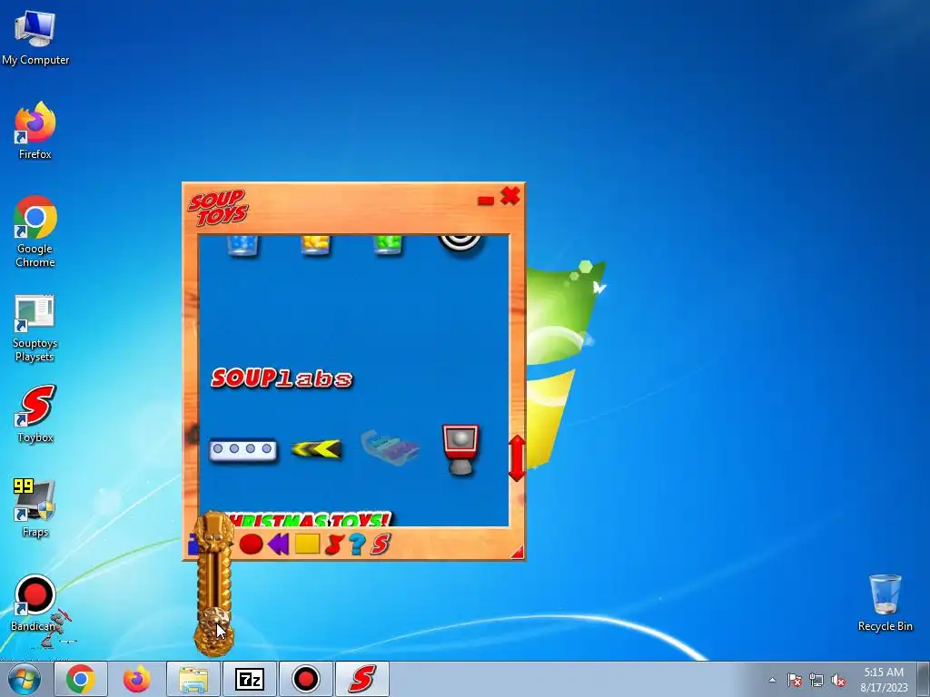Select the Souptoys Playsets shortcut
This screenshot has width=930, height=697.
coord(35,328)
